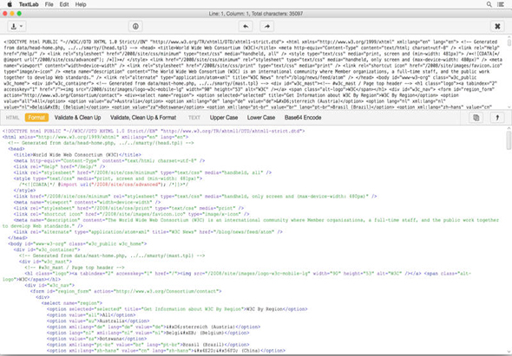The height and width of the screenshot is (356, 512).
Task: Open the Edit menu
Action: [x=64, y=4]
